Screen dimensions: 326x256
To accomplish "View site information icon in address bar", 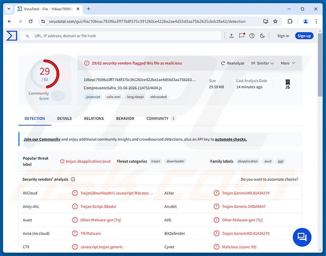I will point(43,21).
